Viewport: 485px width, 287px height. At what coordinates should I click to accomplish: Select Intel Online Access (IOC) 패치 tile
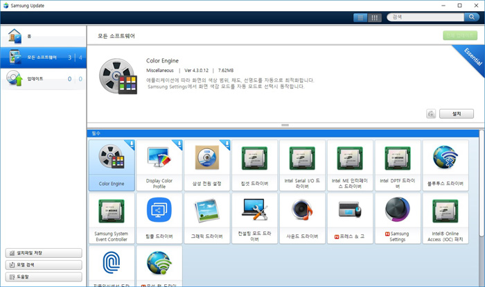coord(446,218)
